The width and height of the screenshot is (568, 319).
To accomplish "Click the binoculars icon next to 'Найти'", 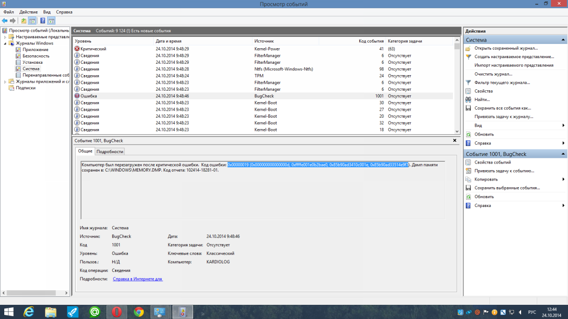I will (468, 100).
